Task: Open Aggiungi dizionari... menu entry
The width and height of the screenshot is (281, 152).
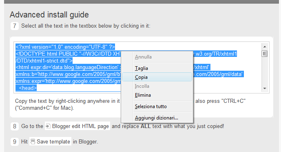Action: point(157,118)
